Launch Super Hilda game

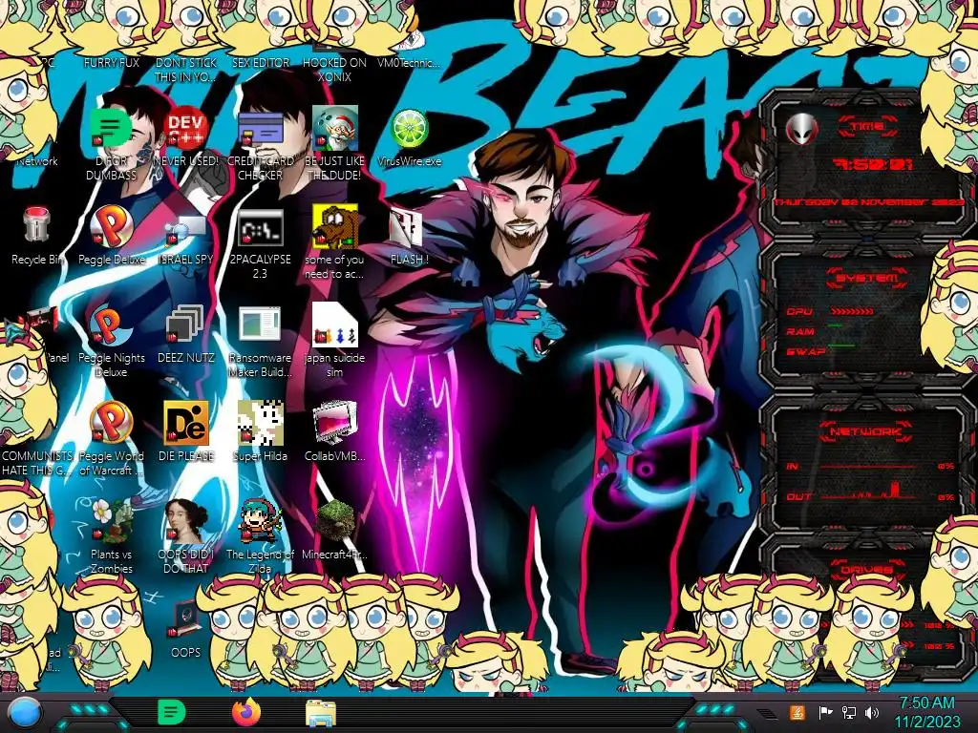[x=260, y=423]
